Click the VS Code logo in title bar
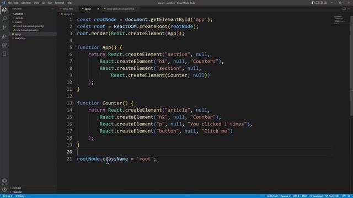 click(3, 3)
